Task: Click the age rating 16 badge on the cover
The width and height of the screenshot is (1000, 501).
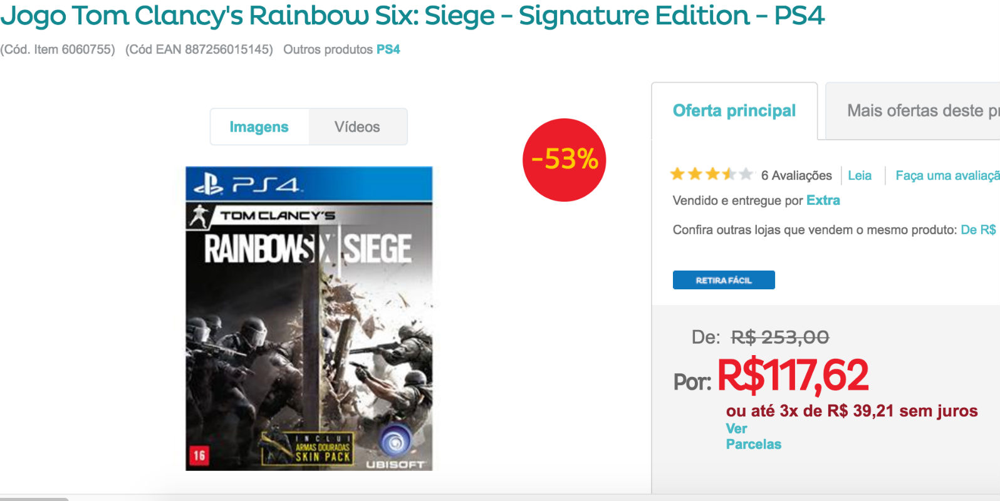Action: pos(199,455)
